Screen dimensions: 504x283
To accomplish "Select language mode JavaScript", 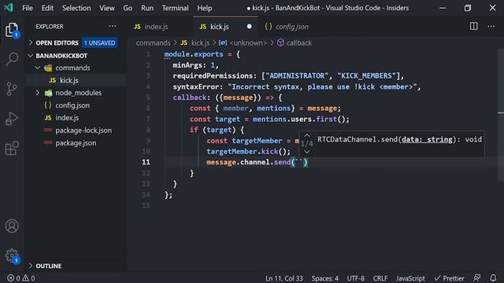I will point(410,278).
